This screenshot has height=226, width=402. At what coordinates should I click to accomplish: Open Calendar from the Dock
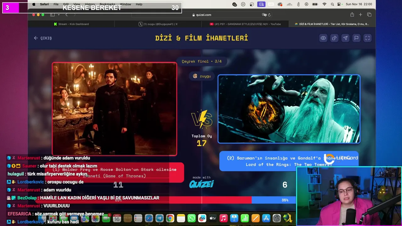click(117, 218)
